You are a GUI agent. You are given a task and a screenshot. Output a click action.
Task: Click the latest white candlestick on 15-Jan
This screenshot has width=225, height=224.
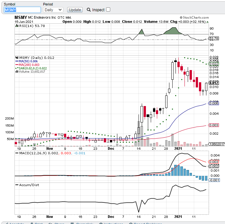tap(206, 87)
